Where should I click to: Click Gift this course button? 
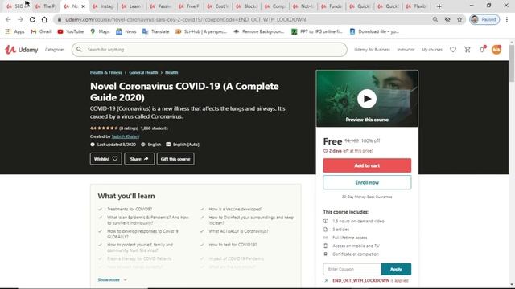click(175, 159)
